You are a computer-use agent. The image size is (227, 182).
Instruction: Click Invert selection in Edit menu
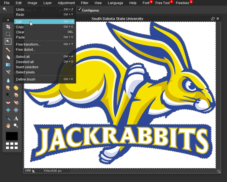(27, 67)
